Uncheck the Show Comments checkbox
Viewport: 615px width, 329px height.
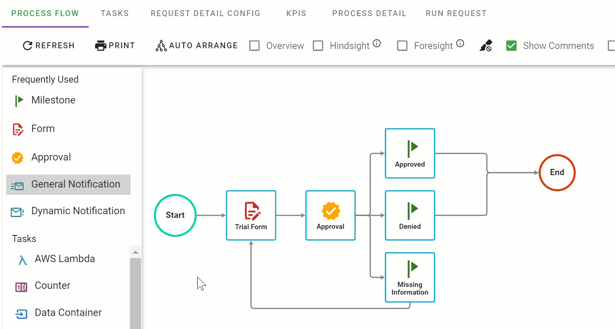tap(511, 45)
